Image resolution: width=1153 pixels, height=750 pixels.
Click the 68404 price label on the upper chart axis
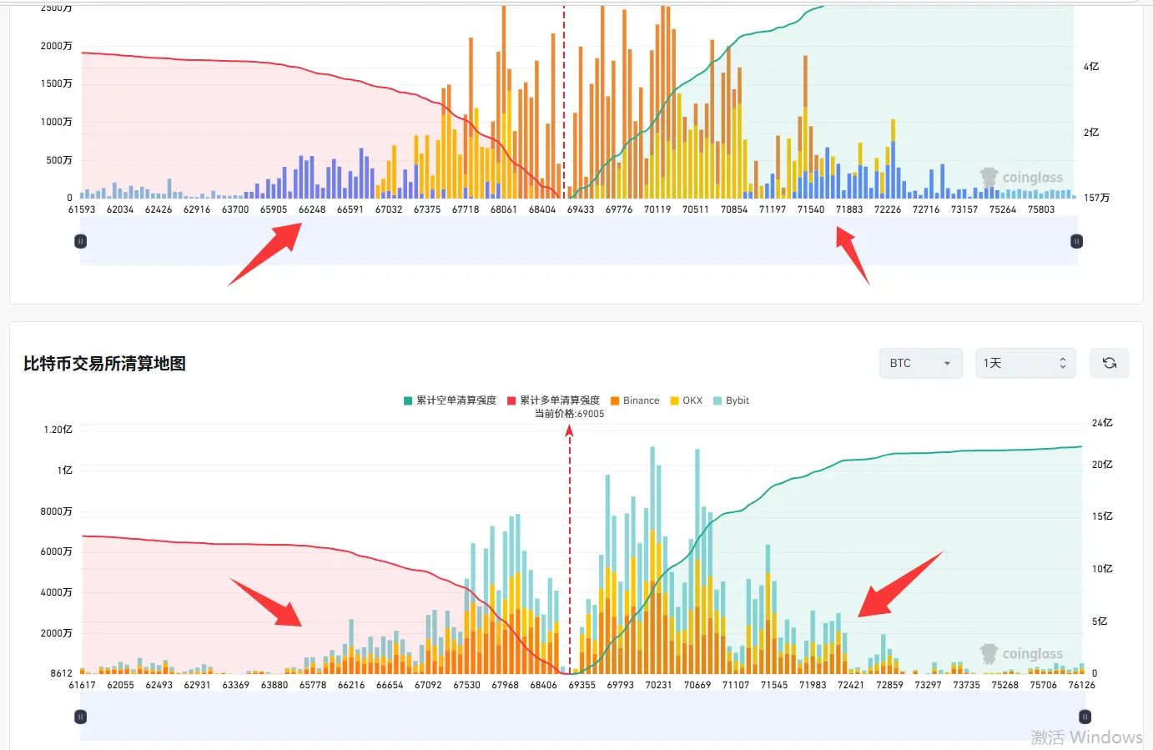(542, 209)
